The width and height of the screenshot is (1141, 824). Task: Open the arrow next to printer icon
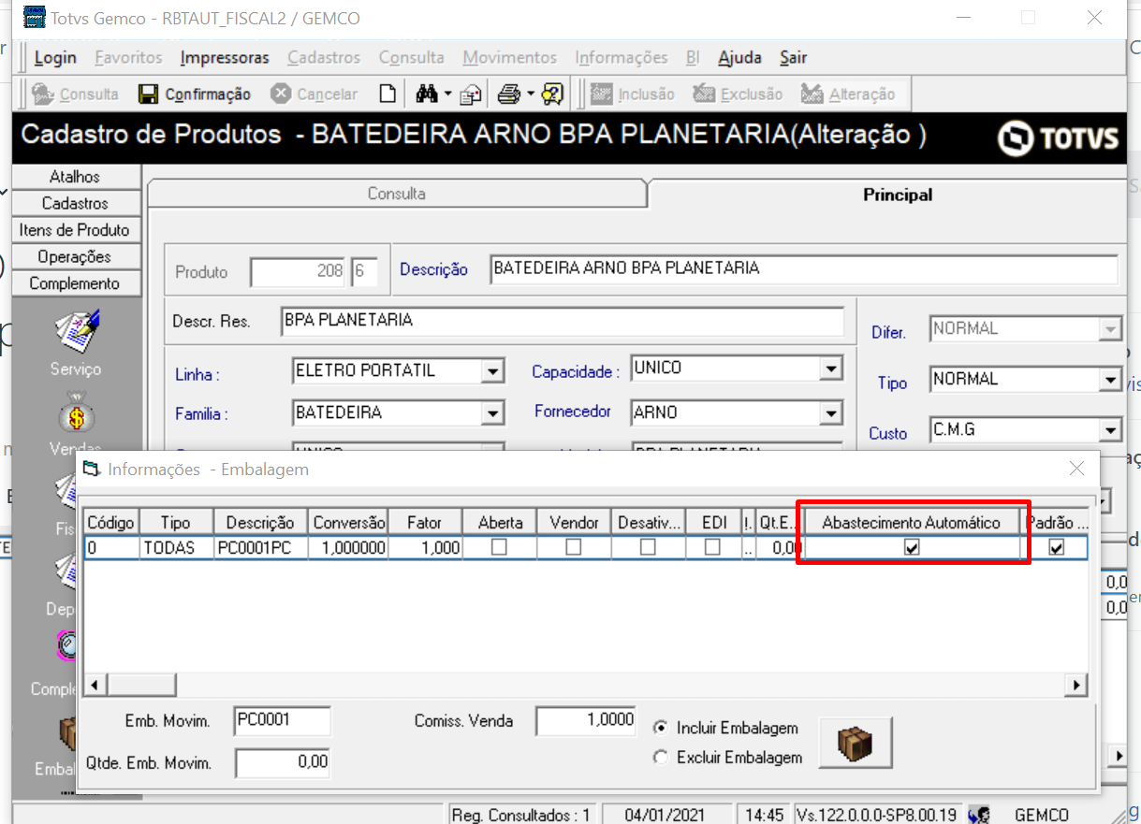531,94
